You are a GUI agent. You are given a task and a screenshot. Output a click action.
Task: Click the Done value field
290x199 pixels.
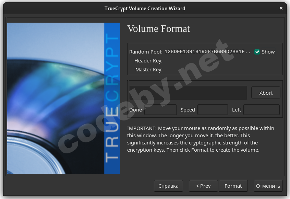coord(160,110)
